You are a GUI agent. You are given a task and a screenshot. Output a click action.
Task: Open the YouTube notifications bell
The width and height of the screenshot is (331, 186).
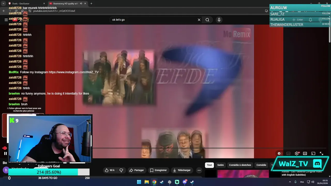(311, 20)
